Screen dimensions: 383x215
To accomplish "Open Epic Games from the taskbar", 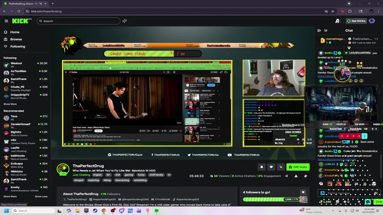I will coord(86,211).
